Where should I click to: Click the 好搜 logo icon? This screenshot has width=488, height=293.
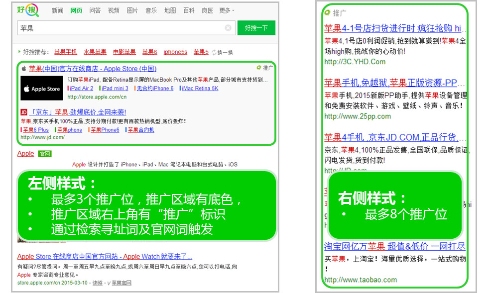[28, 10]
